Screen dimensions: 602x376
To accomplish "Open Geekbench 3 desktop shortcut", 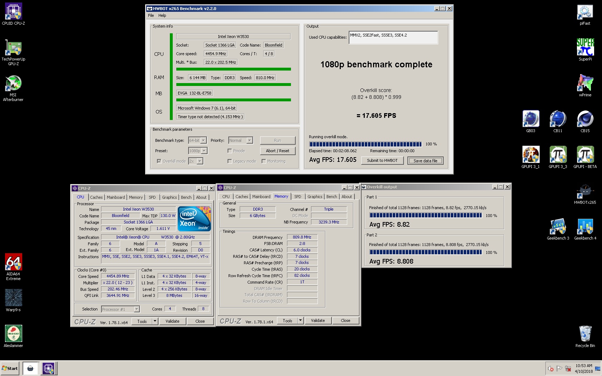I will pyautogui.click(x=558, y=229).
